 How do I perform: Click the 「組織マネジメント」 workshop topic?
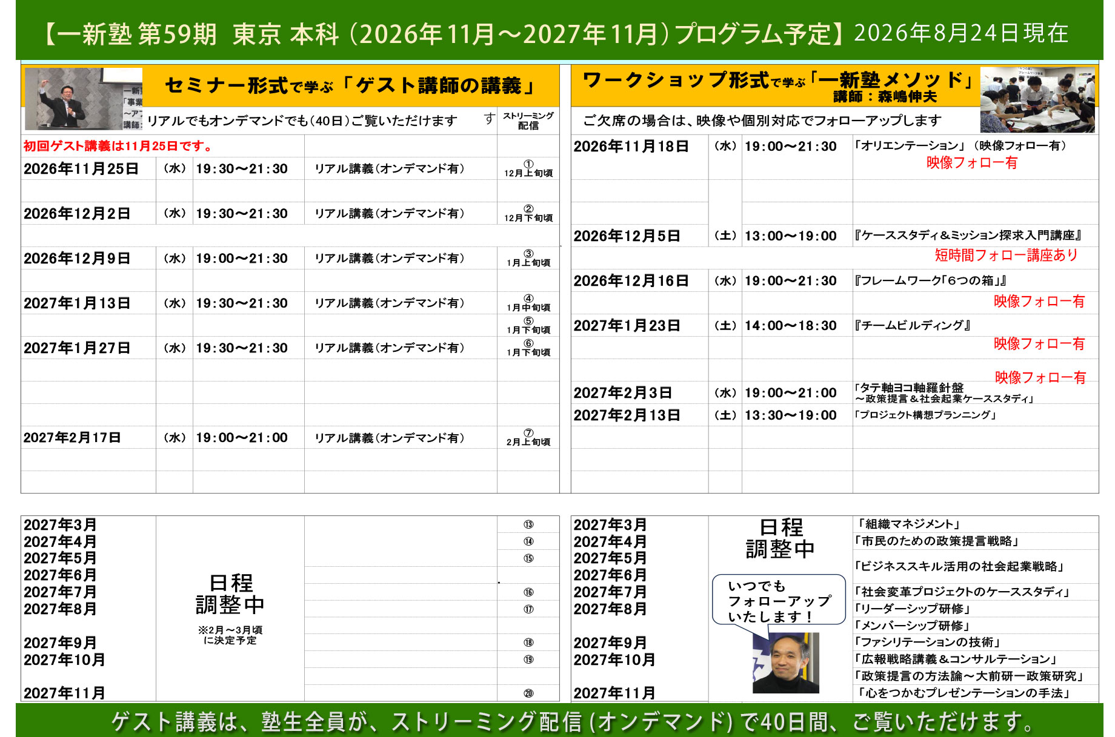point(909,524)
